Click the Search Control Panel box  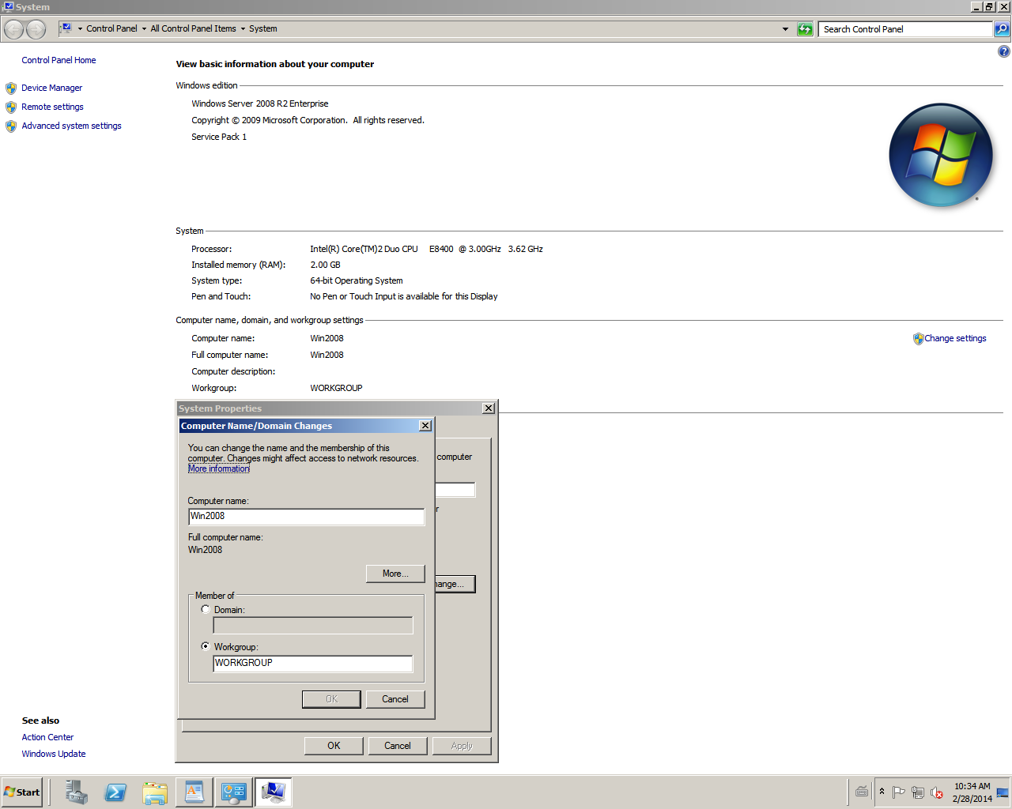tap(905, 29)
